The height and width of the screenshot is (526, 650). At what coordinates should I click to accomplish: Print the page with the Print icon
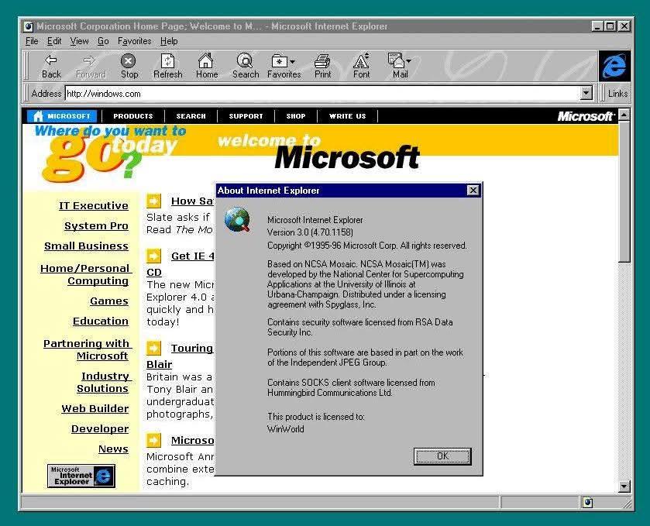click(x=322, y=66)
